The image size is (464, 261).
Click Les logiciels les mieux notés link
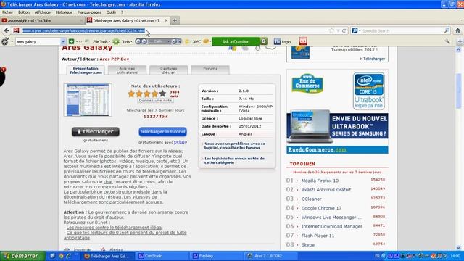pos(234,160)
